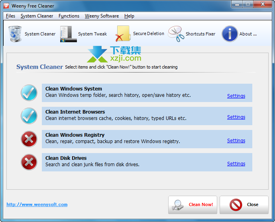Open Settings for Clean Disk Drives

pos(236,163)
